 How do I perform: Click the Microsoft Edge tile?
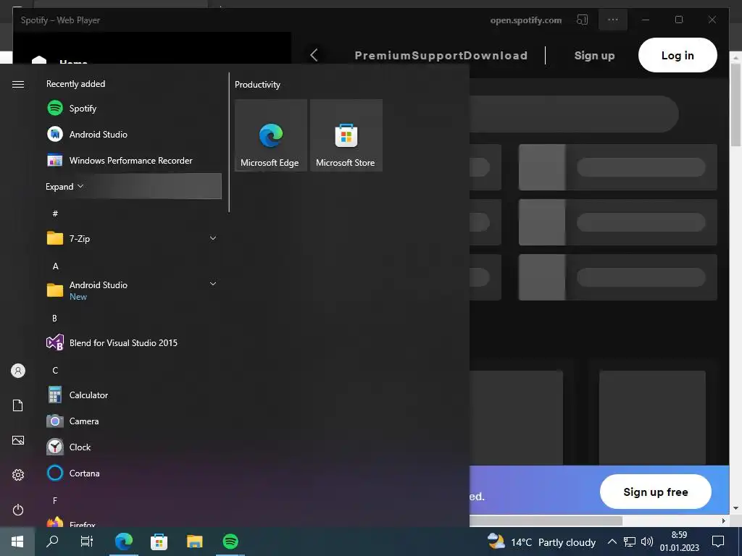pos(271,135)
